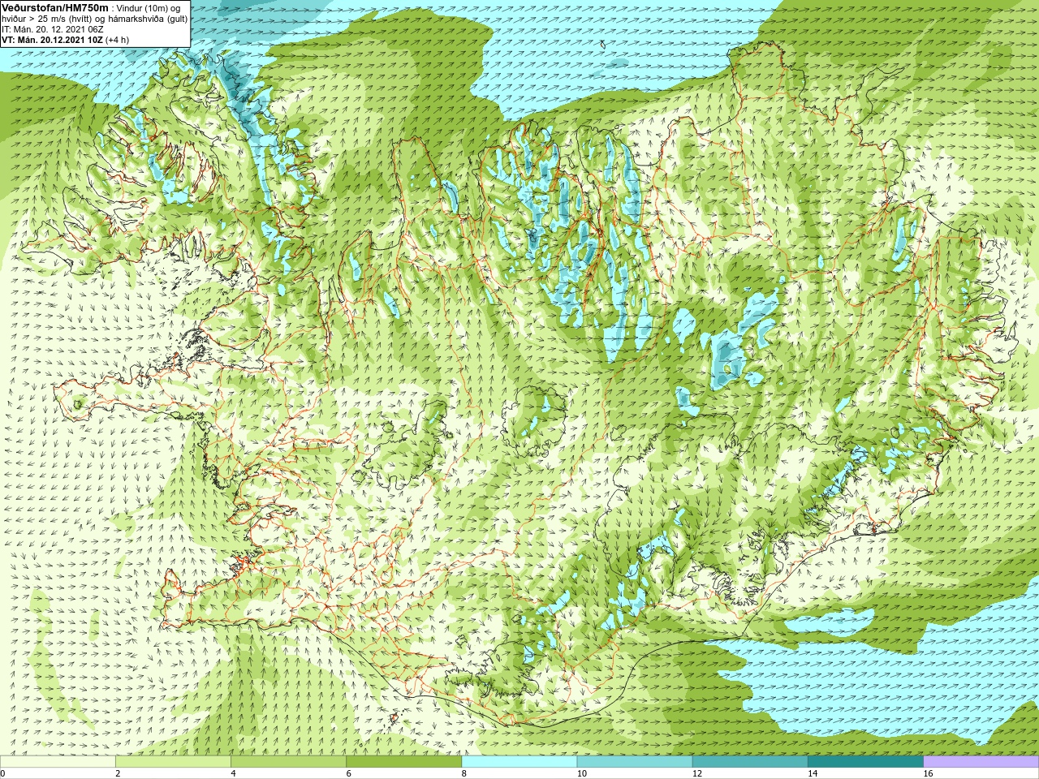The width and height of the screenshot is (1039, 779).
Task: Click the legend scale number 14
Action: point(812,773)
